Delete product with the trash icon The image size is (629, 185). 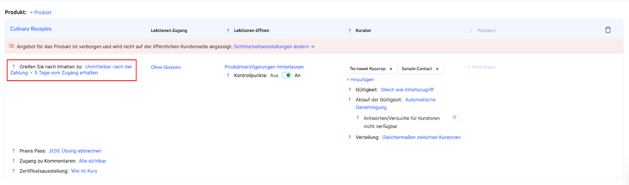[608, 30]
